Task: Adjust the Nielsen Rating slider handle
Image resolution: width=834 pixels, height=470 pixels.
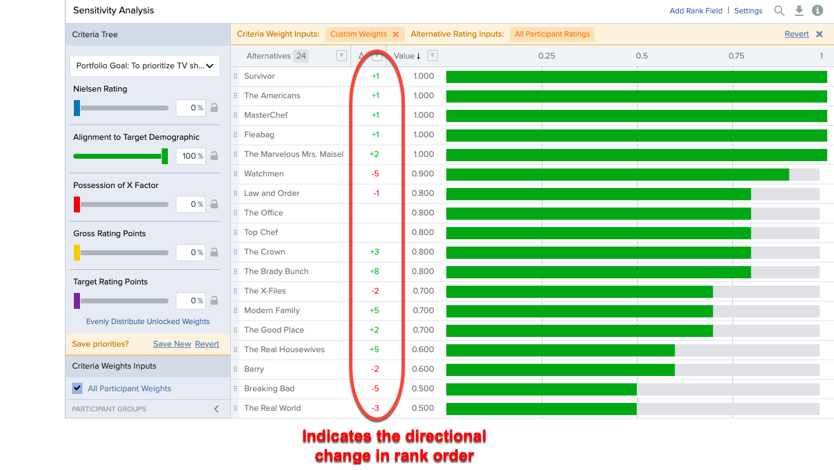Action: point(77,108)
